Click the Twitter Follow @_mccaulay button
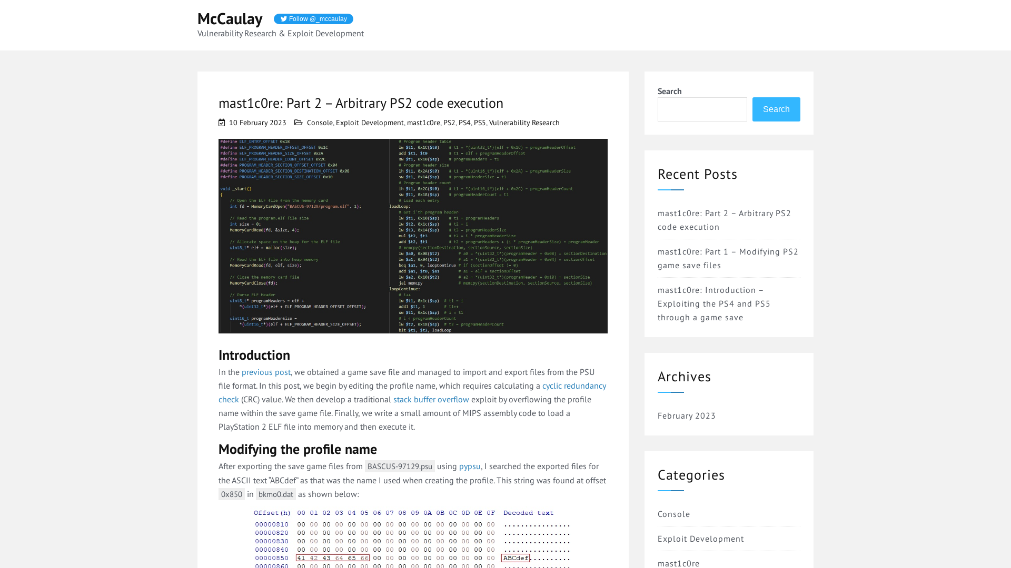Screen dimensions: 1011x568 point(313,19)
